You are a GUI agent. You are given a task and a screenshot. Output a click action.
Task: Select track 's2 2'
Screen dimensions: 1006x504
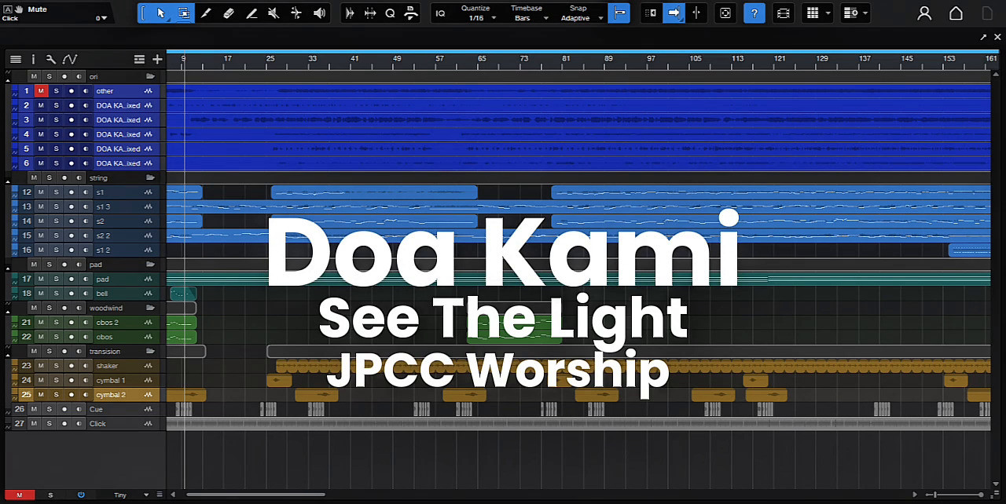coord(103,236)
